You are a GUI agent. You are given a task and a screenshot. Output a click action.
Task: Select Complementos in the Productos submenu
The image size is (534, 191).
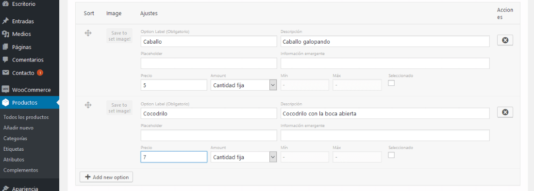tap(21, 170)
